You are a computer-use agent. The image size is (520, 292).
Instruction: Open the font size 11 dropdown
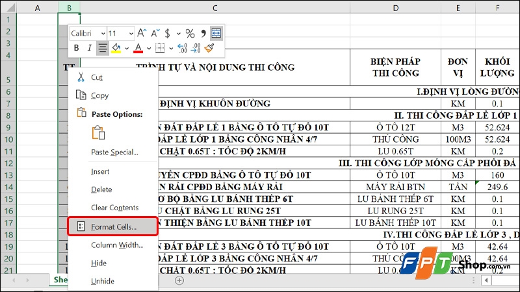tap(131, 34)
